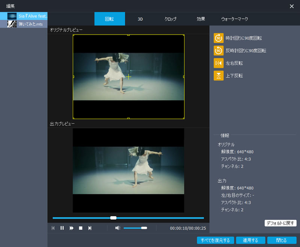Image resolution: width=300 pixels, height=247 pixels.
Task: Switch to the 効果 (Effects) tab
Action: click(x=201, y=19)
